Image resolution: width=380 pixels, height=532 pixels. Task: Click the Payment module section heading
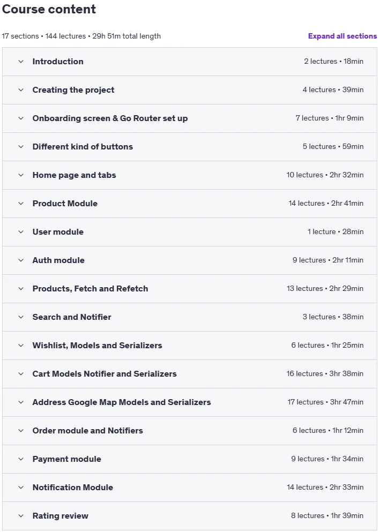(x=67, y=459)
